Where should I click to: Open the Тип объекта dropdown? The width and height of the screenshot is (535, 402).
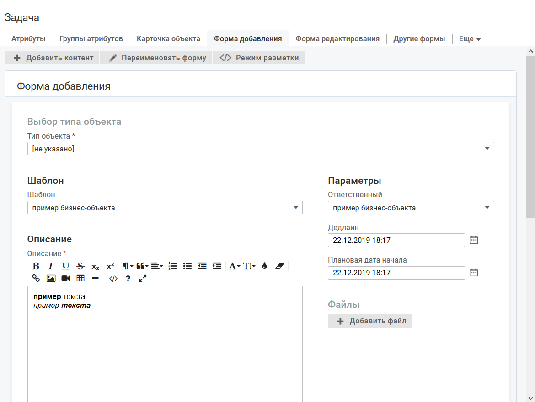(x=261, y=149)
